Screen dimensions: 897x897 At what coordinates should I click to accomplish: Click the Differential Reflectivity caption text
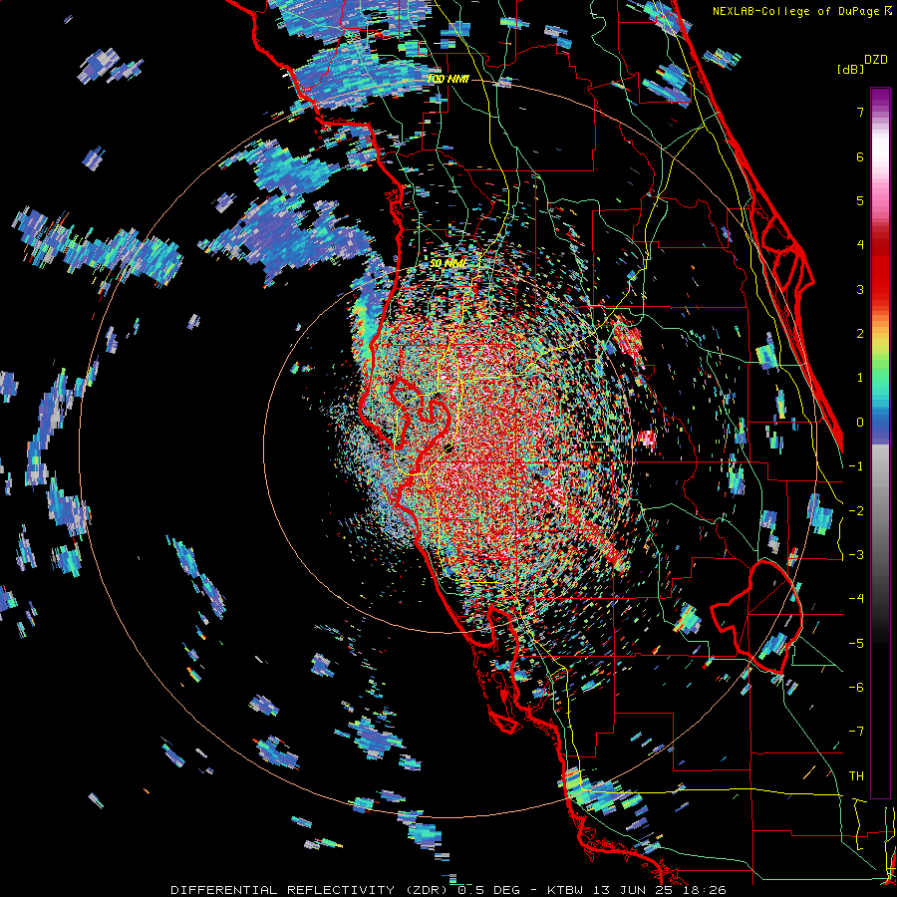tap(448, 890)
